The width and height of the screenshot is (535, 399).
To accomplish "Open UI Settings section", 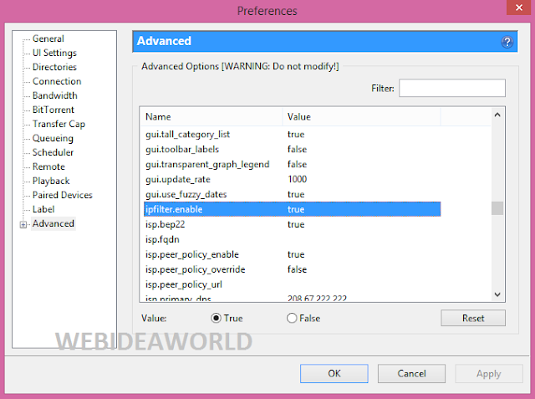I will click(x=54, y=53).
